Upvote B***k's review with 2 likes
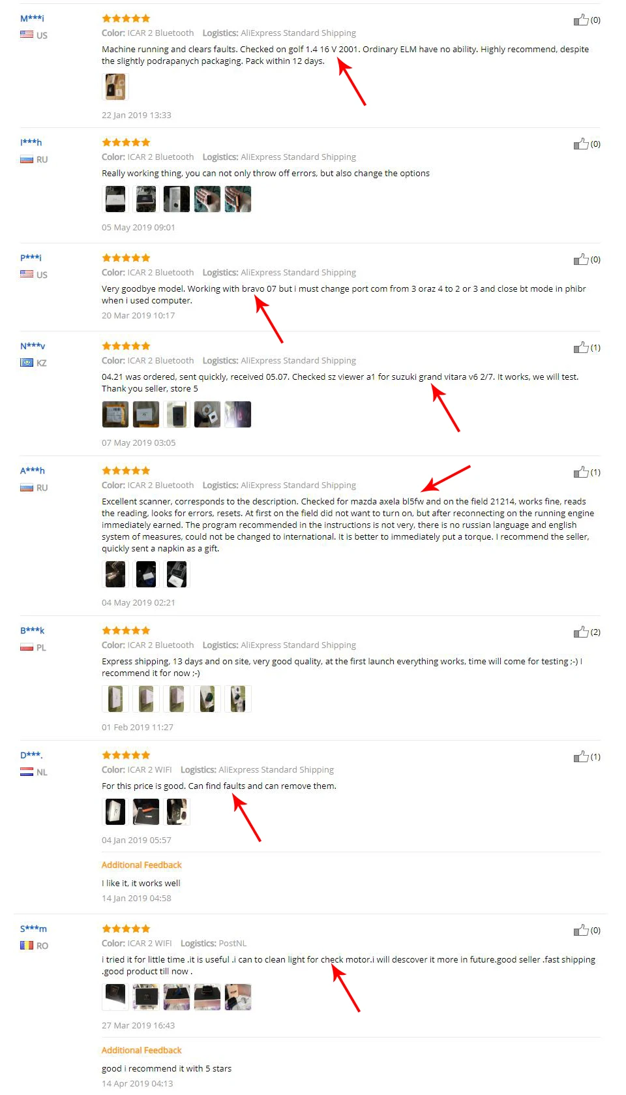The width and height of the screenshot is (626, 1095). click(581, 632)
